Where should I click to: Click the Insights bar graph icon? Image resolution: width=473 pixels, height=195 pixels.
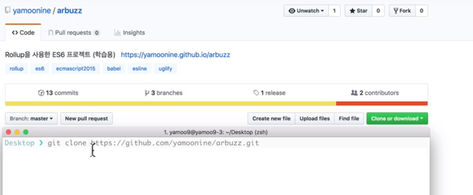pos(118,33)
